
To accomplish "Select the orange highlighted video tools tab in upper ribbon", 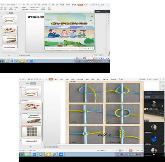I will pos(80,5).
